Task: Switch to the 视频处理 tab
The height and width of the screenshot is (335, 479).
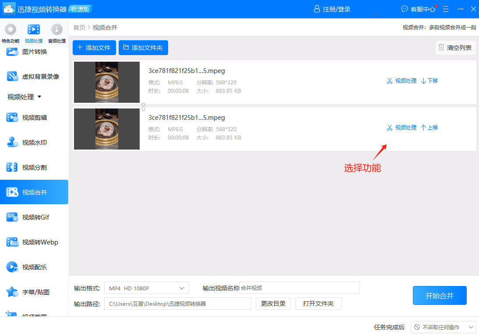Action: pyautogui.click(x=34, y=33)
